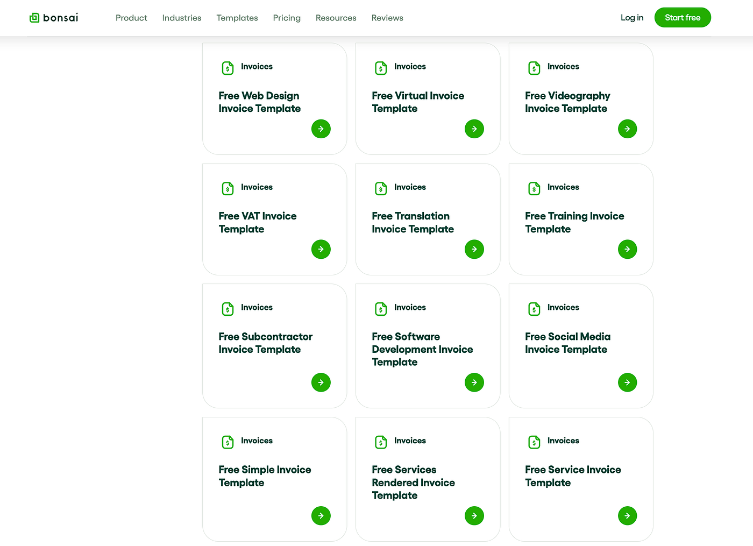The height and width of the screenshot is (546, 753).
Task: Click Invoices label on Free Services Rendered card
Action: click(410, 441)
